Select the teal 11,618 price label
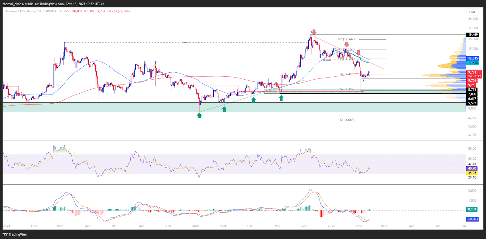The width and height of the screenshot is (486, 239). (x=473, y=63)
